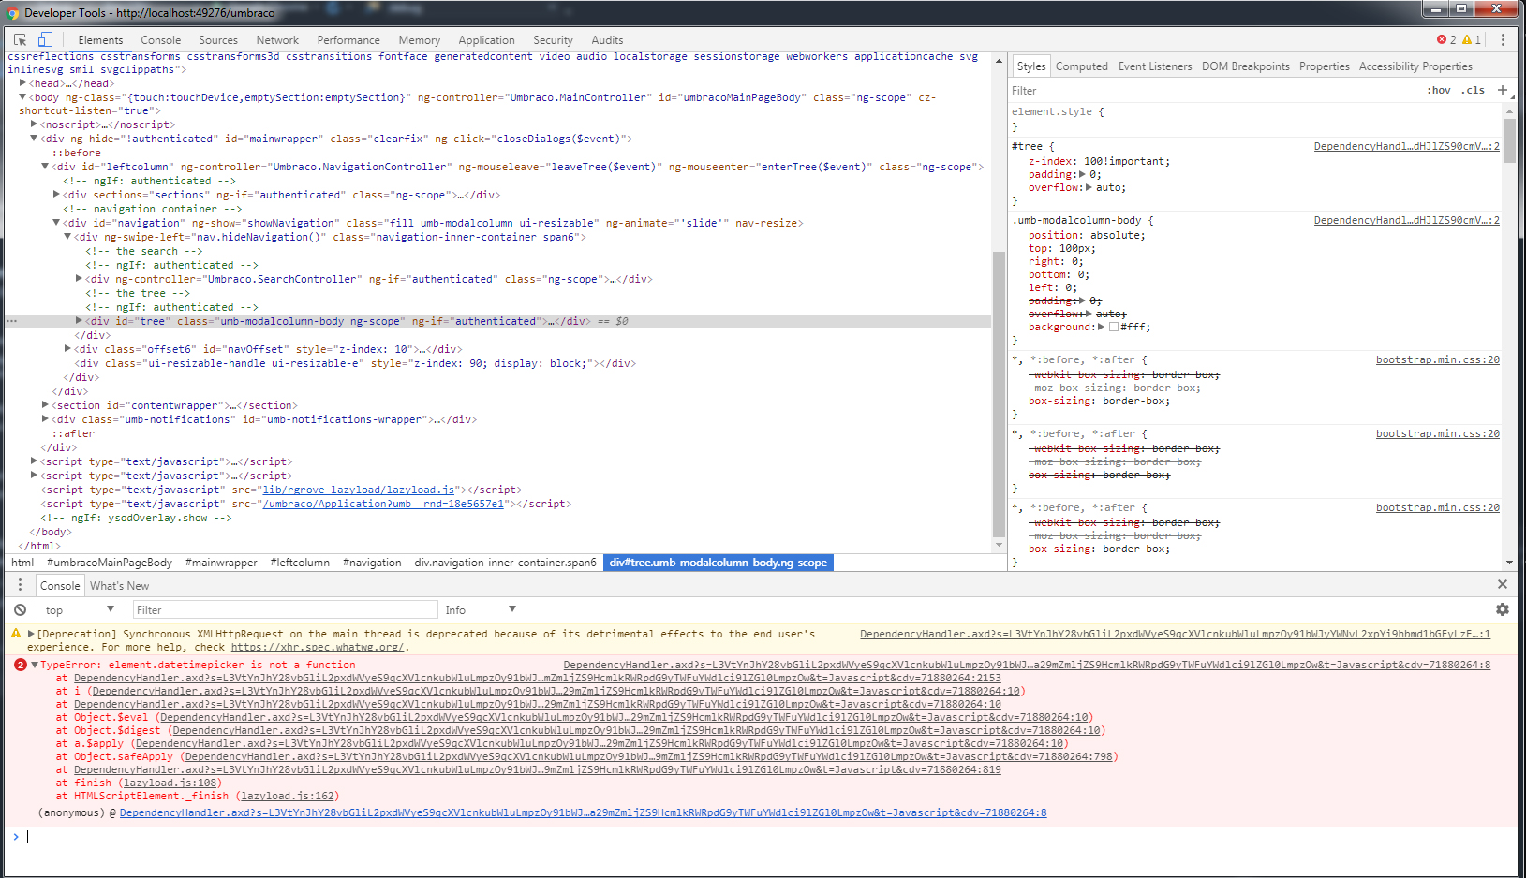Expand the noscript element node
Viewport: 1526px width, 878px height.
34,124
